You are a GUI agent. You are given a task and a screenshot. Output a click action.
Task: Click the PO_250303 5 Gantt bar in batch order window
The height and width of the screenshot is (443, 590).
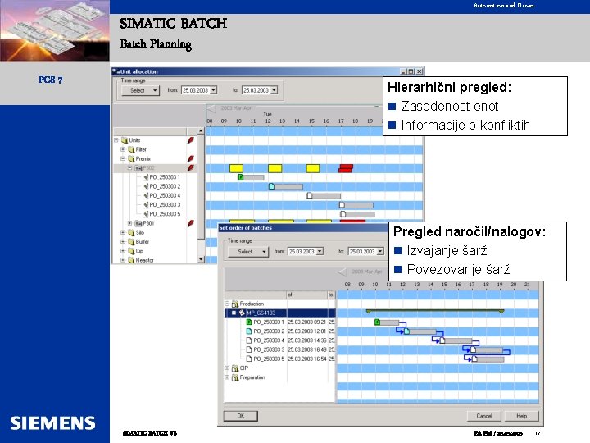pyautogui.click(x=488, y=359)
